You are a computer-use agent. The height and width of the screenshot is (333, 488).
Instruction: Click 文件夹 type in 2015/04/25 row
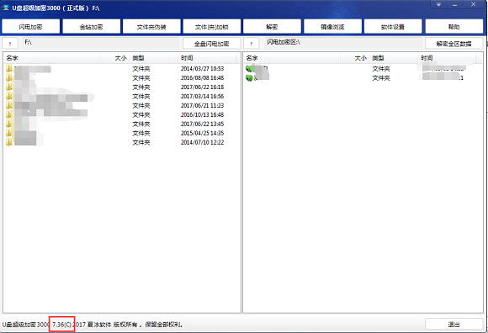point(141,133)
